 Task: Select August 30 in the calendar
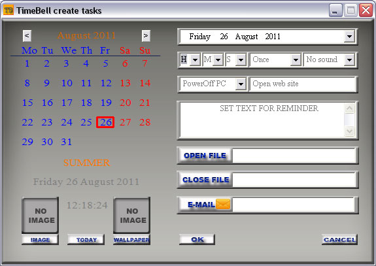tap(47, 142)
